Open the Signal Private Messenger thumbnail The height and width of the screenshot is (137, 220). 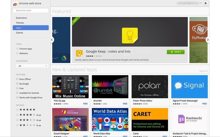click(x=189, y=87)
